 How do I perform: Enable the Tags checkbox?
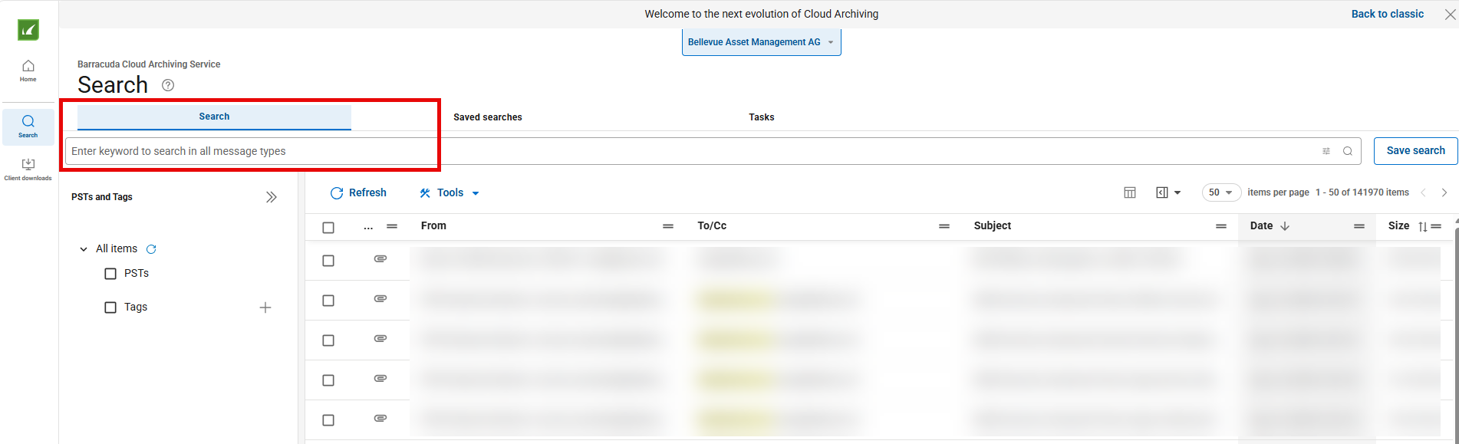tap(110, 308)
